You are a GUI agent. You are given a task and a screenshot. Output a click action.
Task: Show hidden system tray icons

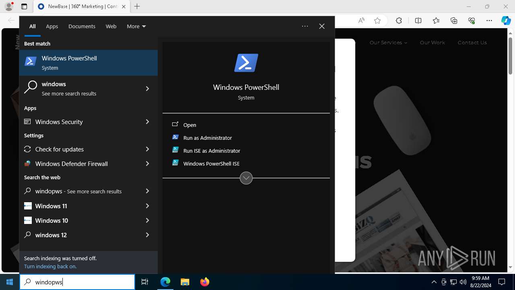click(434, 282)
